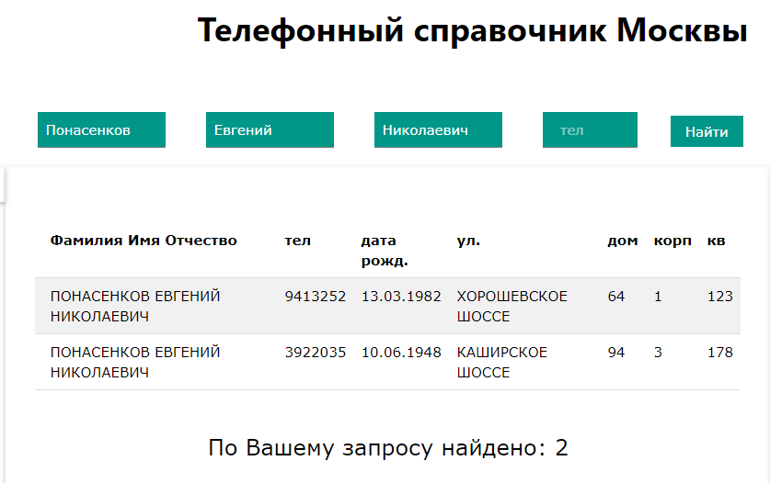Click birth date 13.03.1982
Image resolution: width=770 pixels, height=483 pixels.
pyautogui.click(x=401, y=297)
